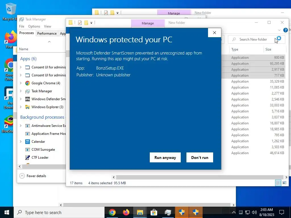Show hidden tray icons chevron
The width and height of the screenshot is (291, 218).
click(234, 212)
